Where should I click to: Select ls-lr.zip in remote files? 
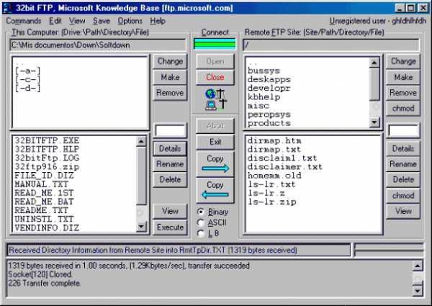point(272,202)
